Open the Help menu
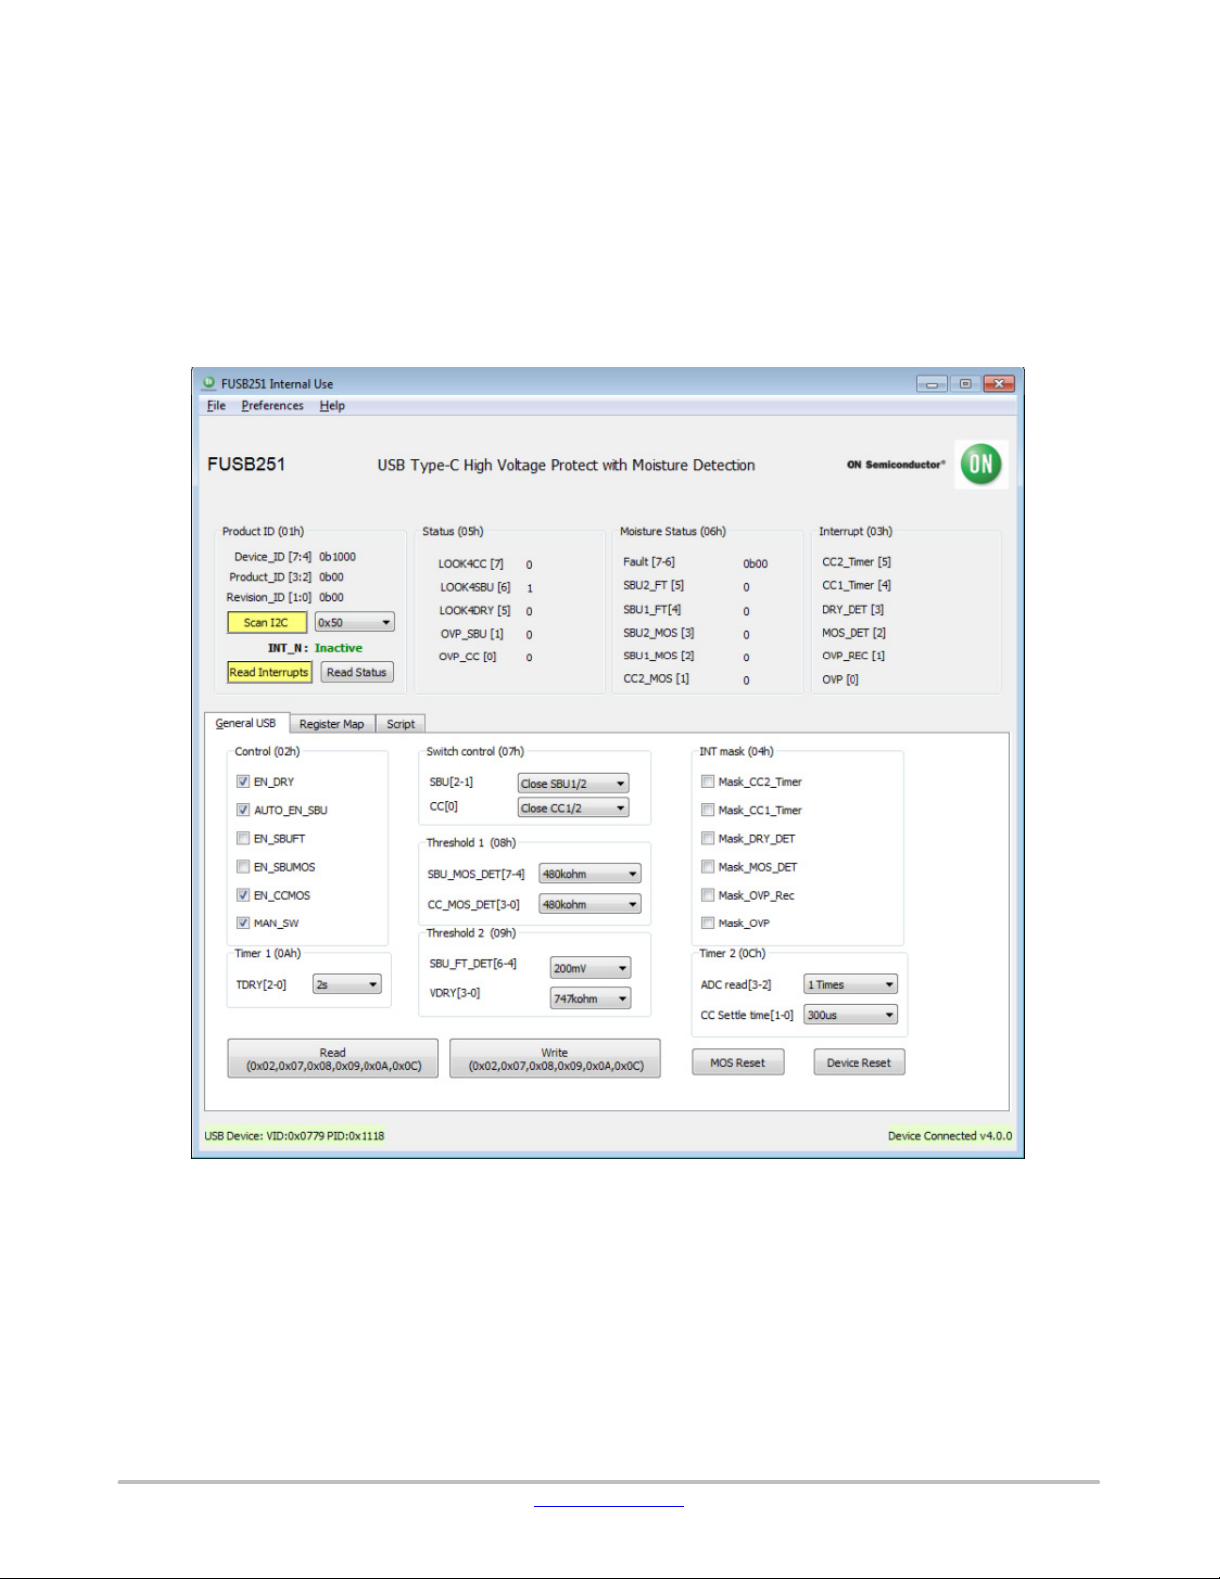Image resolution: width=1220 pixels, height=1579 pixels. [x=332, y=406]
